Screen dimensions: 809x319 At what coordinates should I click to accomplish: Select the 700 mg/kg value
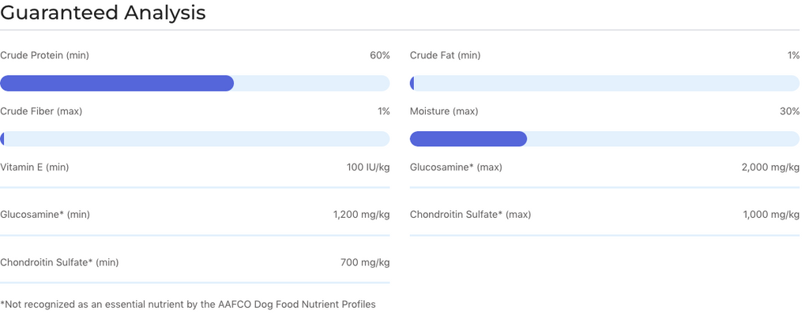365,262
